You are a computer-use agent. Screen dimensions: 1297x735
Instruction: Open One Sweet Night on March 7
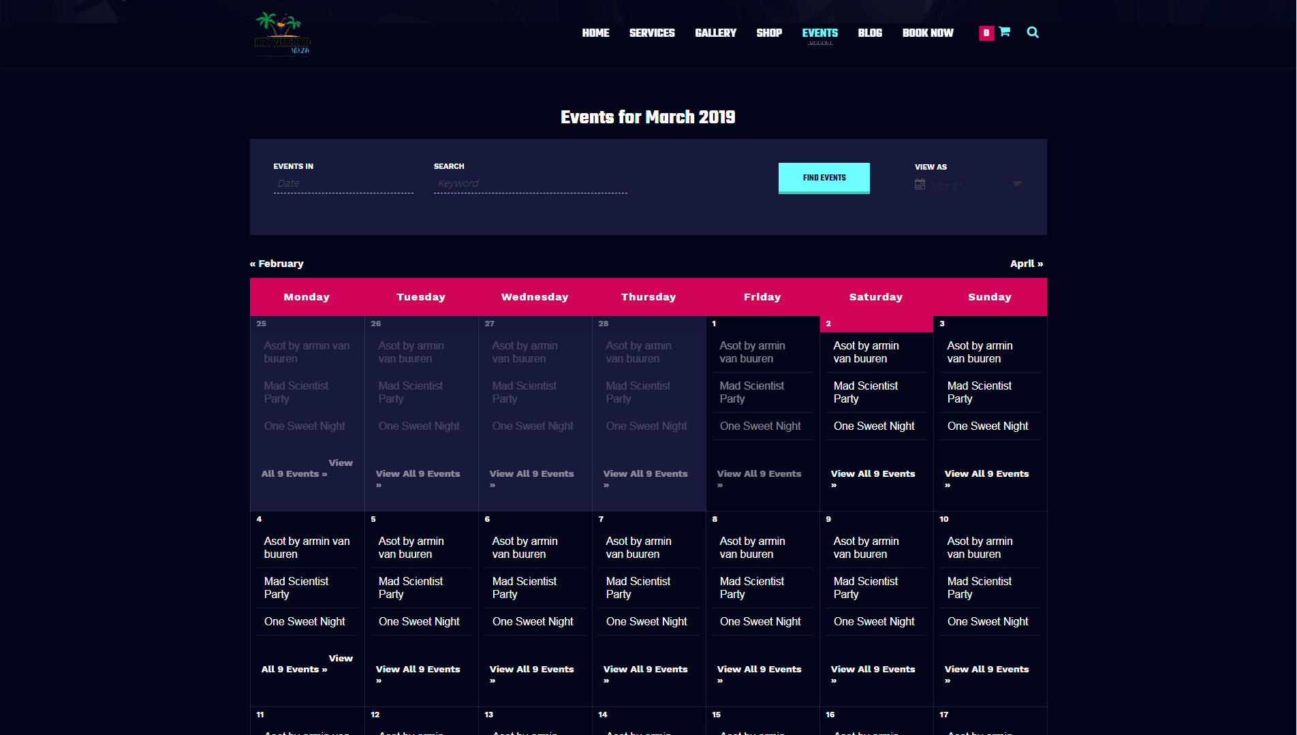click(646, 621)
